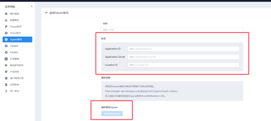Click the bill icon beside 应用账单
This screenshot has height=121, width=271.
[6, 85]
